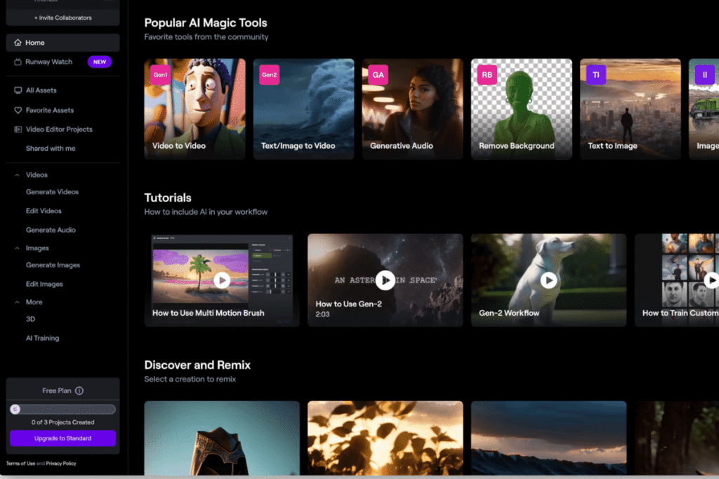Play the How to Use Gen-2 tutorial
This screenshot has width=719, height=479.
click(385, 281)
